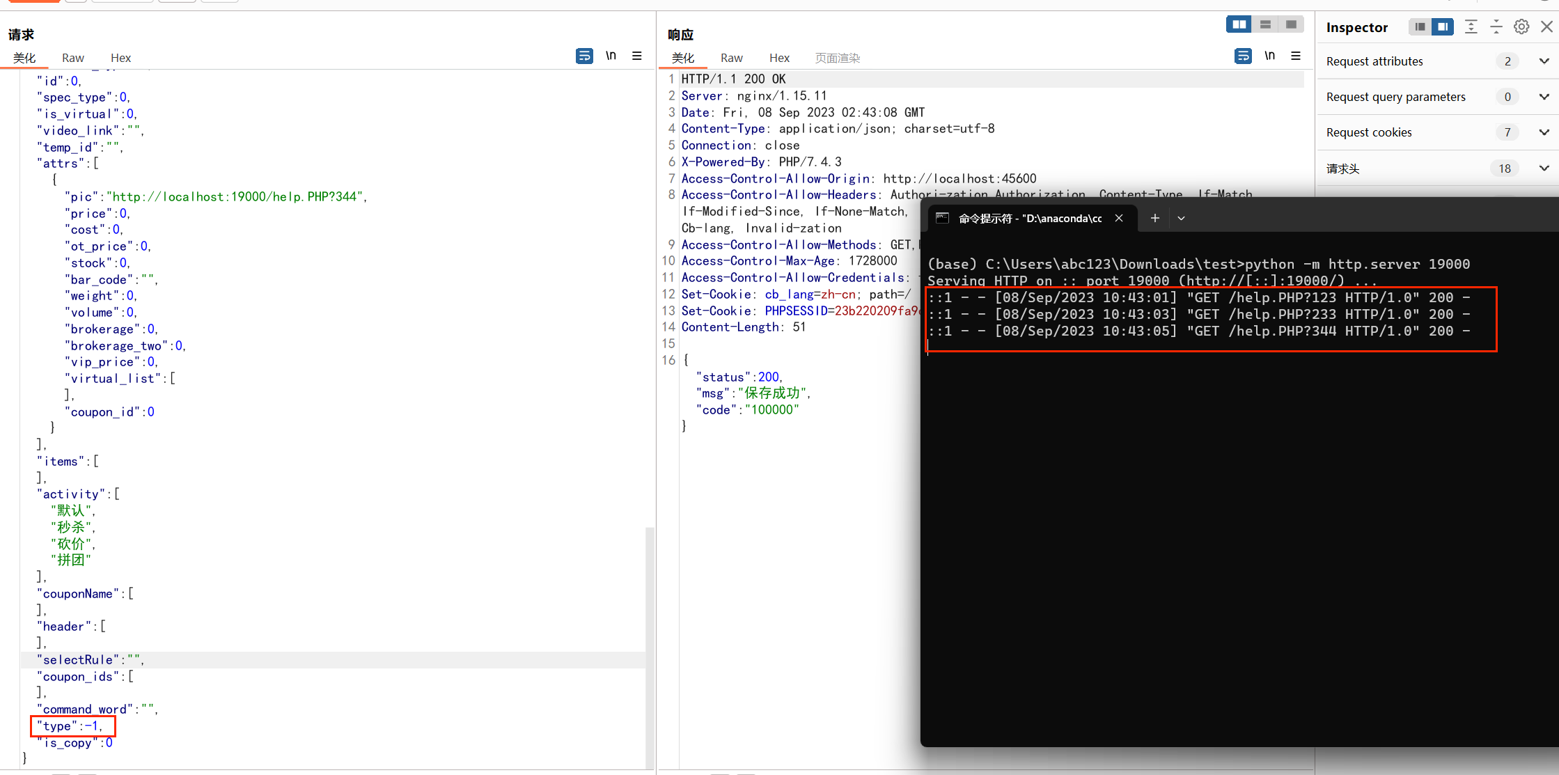Select Hex tab in response panel
1559x775 pixels.
pos(779,58)
